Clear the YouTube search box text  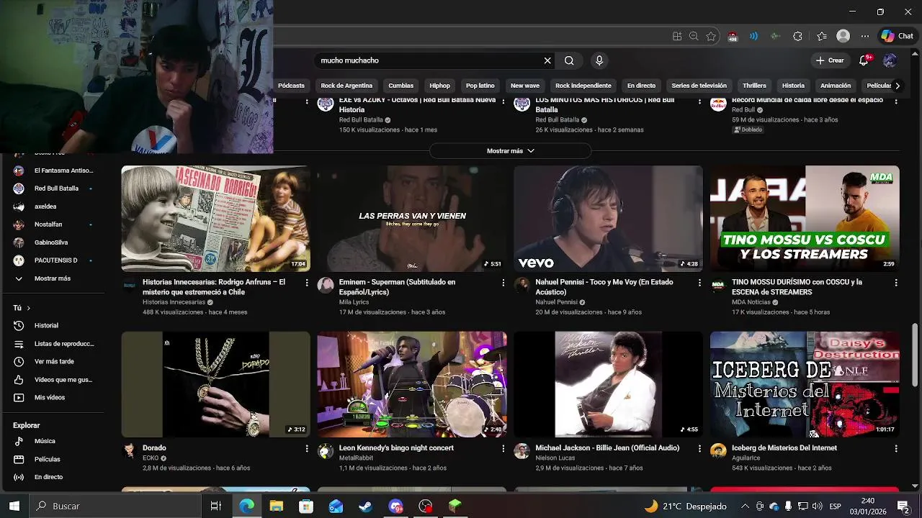point(547,60)
